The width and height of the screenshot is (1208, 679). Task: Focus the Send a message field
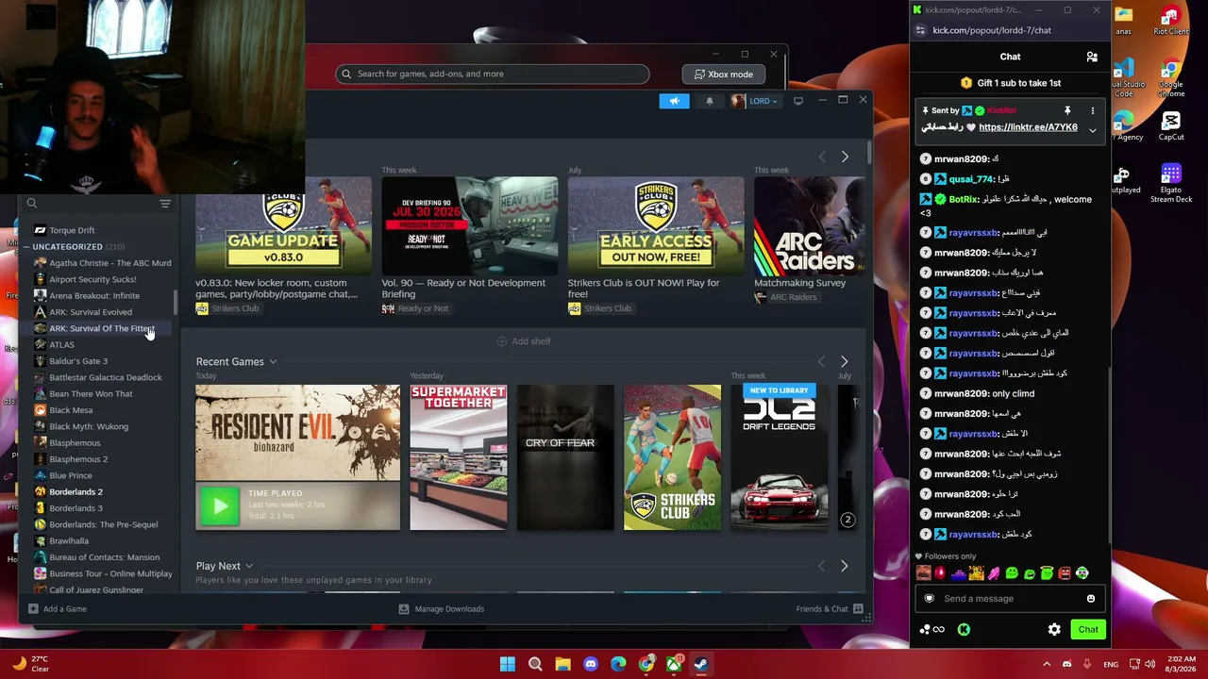point(1010,599)
